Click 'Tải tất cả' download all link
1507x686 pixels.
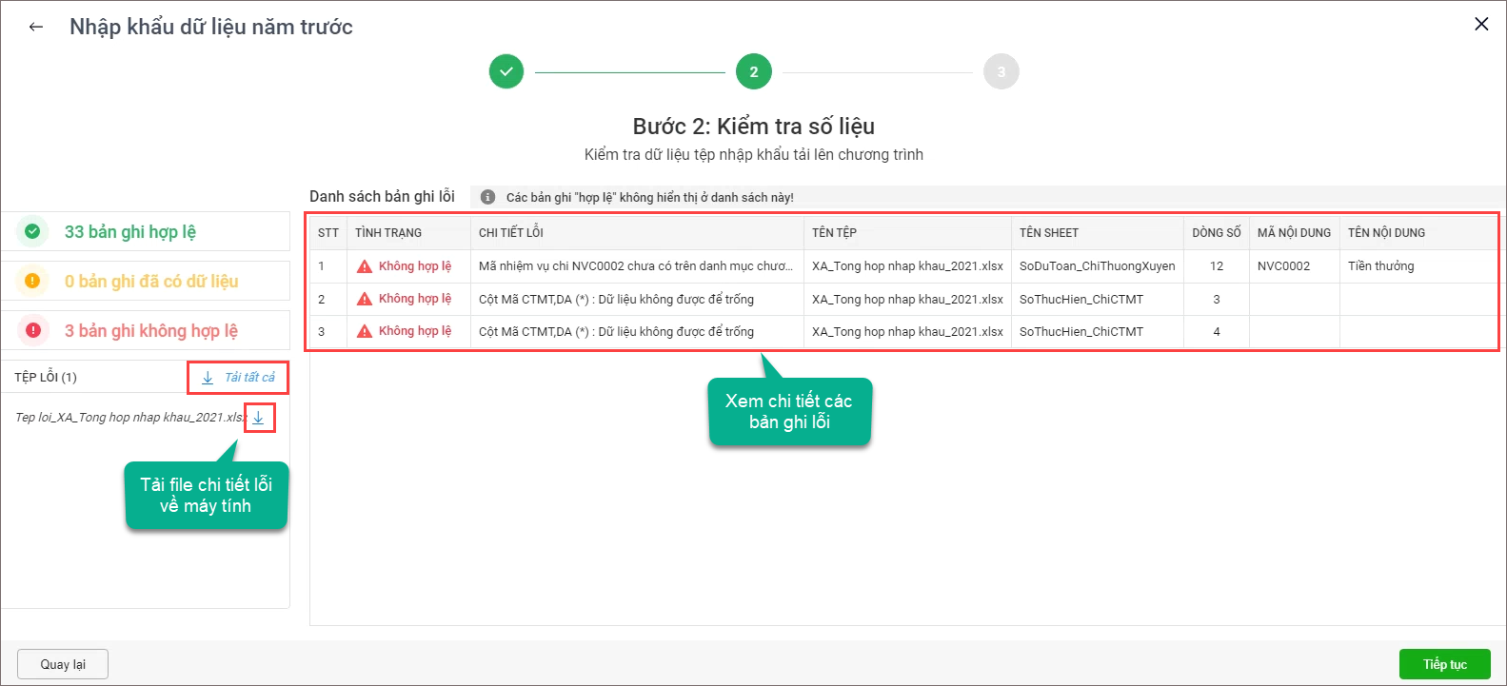pyautogui.click(x=239, y=378)
